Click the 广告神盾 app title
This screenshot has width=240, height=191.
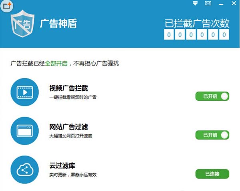(x=58, y=24)
